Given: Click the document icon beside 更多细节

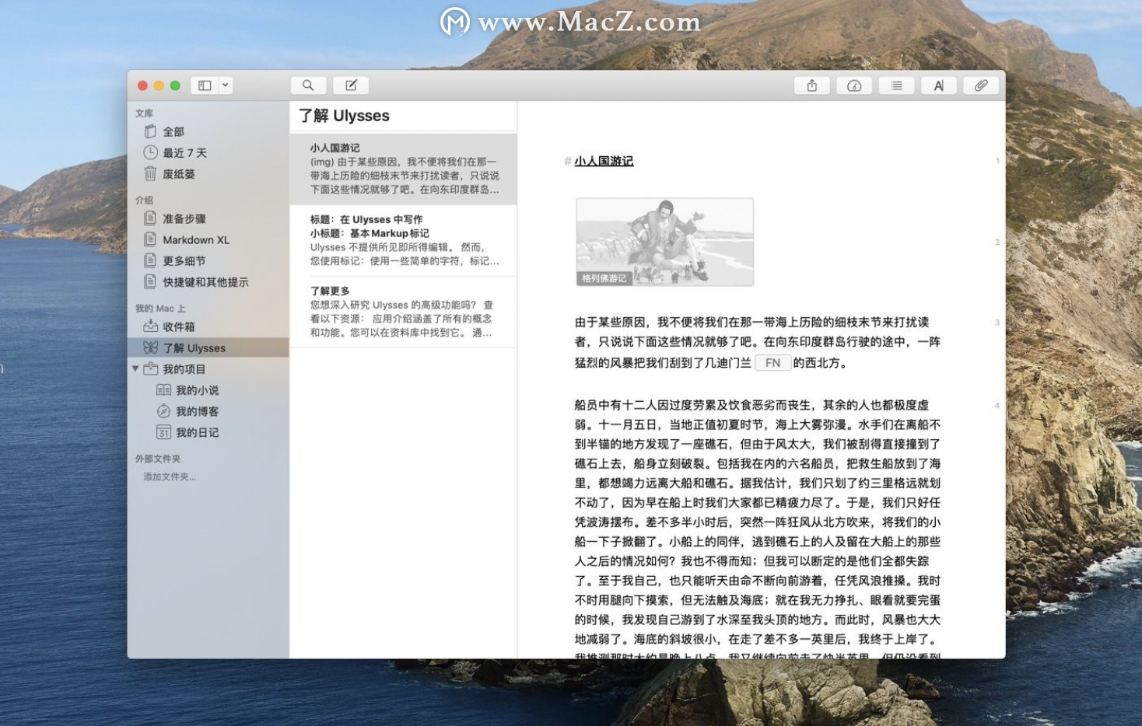Looking at the screenshot, I should (150, 260).
